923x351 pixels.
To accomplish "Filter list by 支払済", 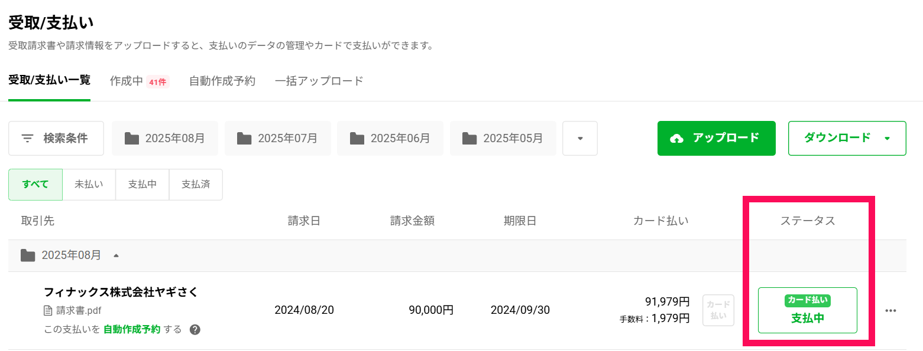I will (x=196, y=185).
